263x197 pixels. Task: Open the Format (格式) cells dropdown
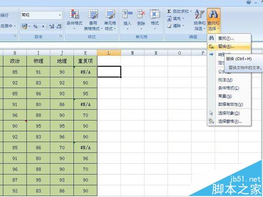tap(155, 19)
